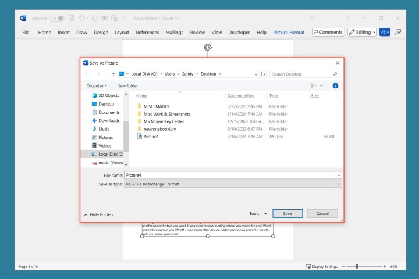Open the dialog help question mark icon
The width and height of the screenshot is (419, 279).
click(335, 85)
